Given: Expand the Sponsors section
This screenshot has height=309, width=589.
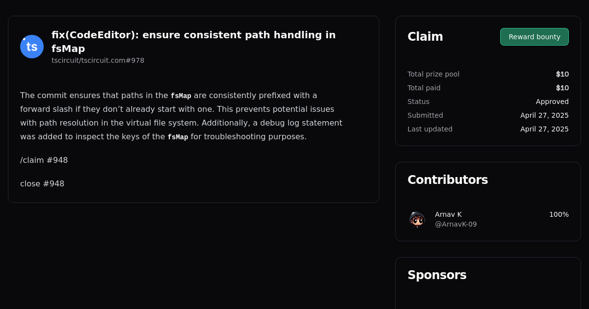Looking at the screenshot, I should coord(437,275).
